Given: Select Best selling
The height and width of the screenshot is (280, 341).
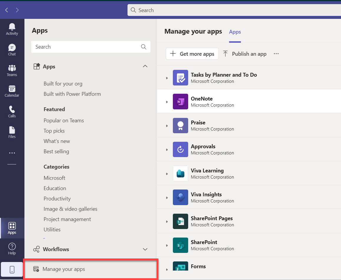Looking at the screenshot, I should pyautogui.click(x=56, y=151).
